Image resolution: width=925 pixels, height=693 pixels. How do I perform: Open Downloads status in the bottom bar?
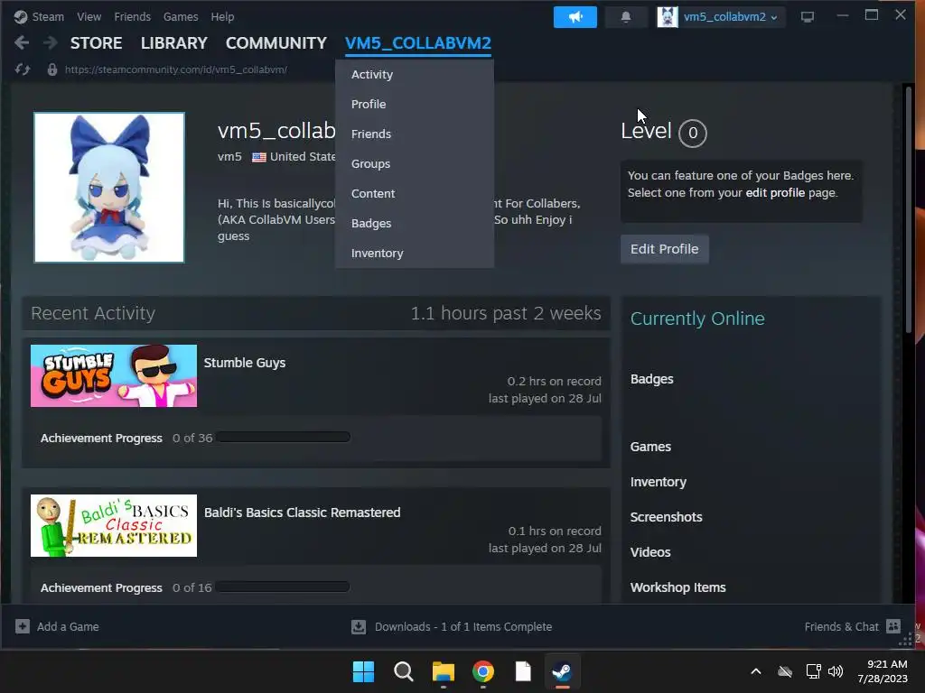[463, 626]
